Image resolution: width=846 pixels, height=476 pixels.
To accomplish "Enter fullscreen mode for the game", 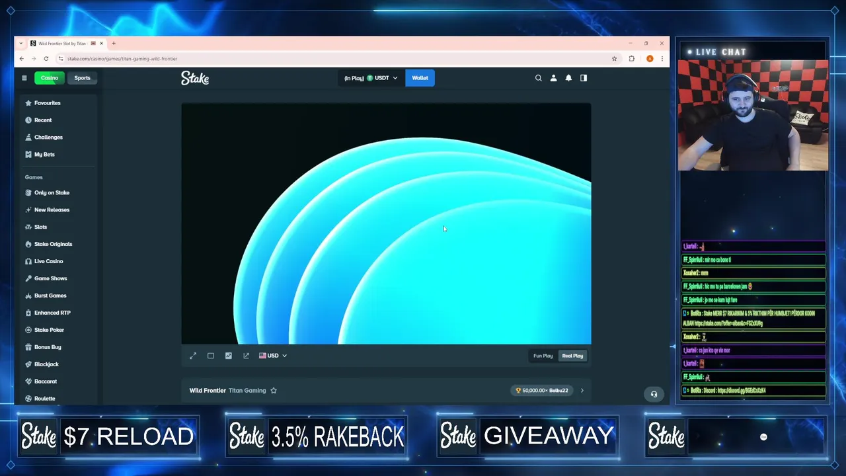I will (x=193, y=356).
